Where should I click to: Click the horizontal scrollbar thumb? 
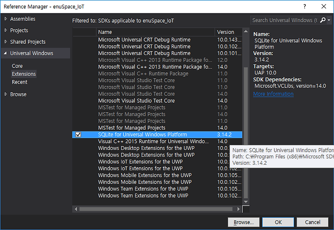[156, 209]
